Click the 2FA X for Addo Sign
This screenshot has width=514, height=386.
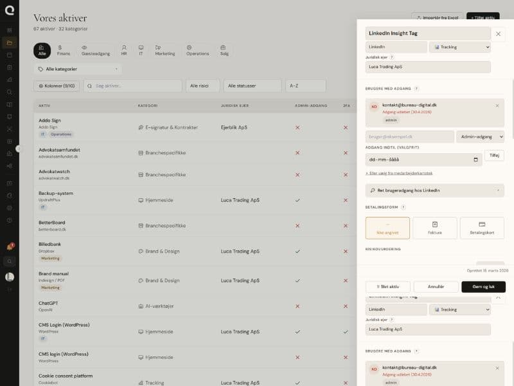[346, 127]
